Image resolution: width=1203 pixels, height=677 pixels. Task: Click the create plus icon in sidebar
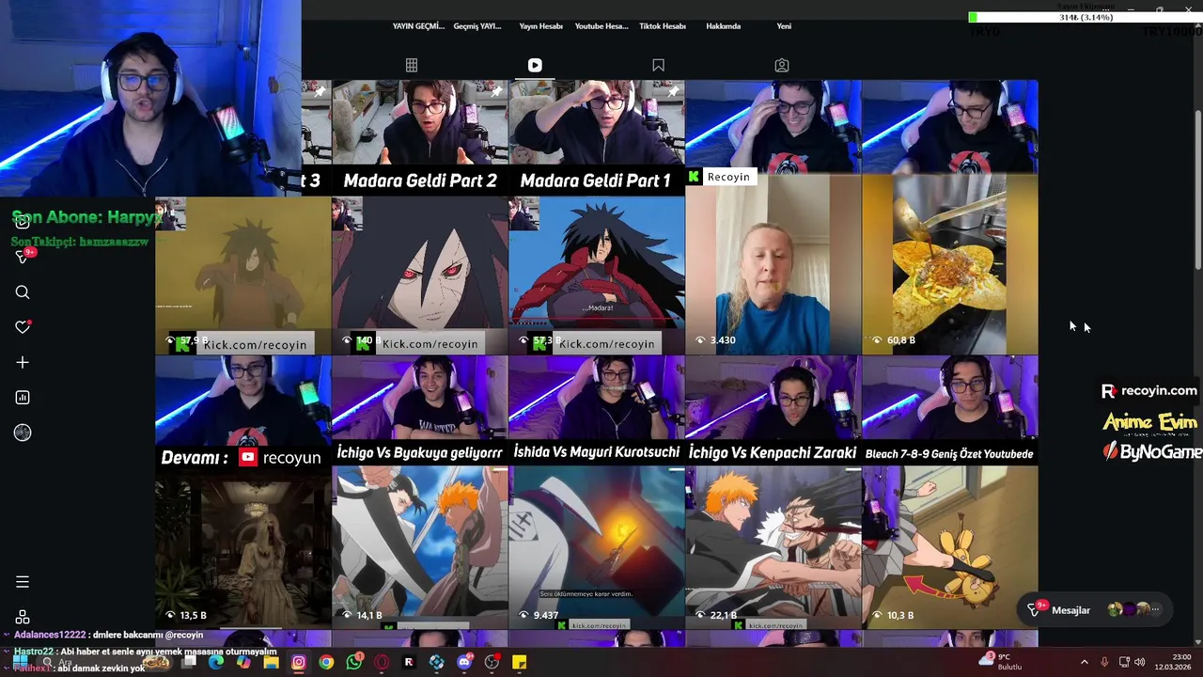(23, 362)
